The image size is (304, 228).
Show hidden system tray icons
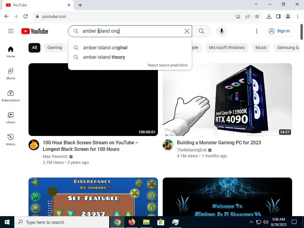click(x=251, y=222)
